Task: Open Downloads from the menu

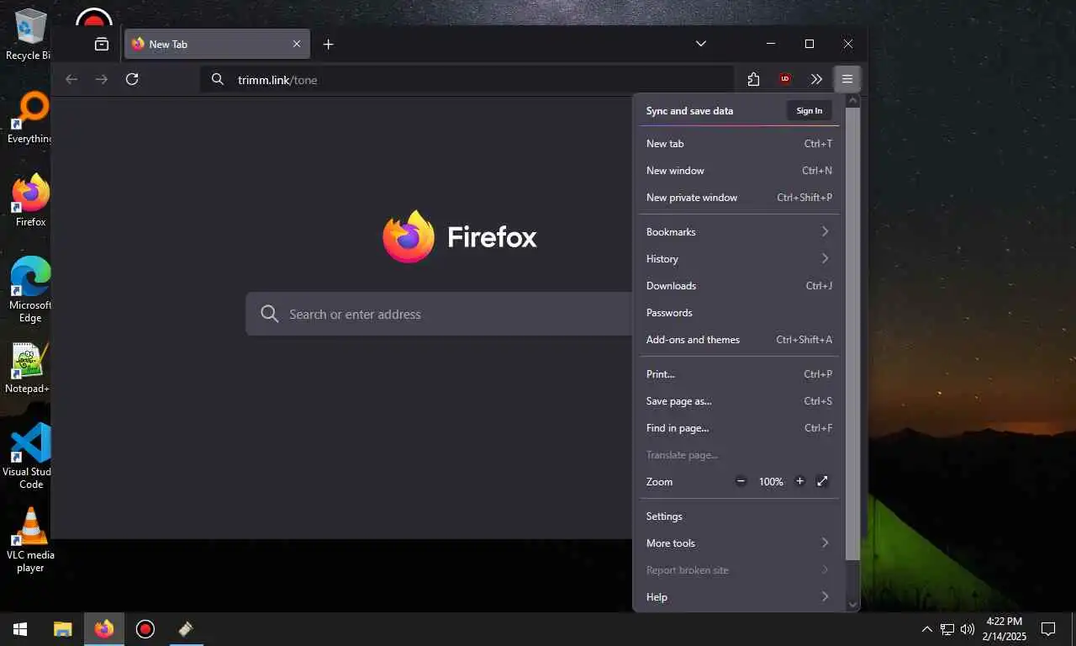Action: (x=739, y=286)
